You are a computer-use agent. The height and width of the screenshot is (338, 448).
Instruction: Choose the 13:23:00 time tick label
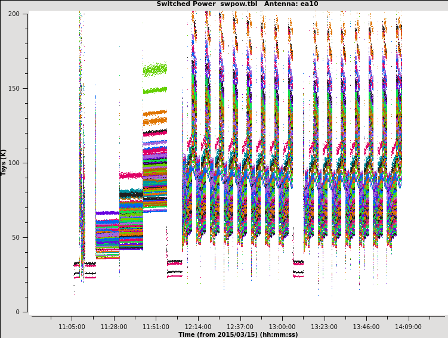[x=324, y=327]
